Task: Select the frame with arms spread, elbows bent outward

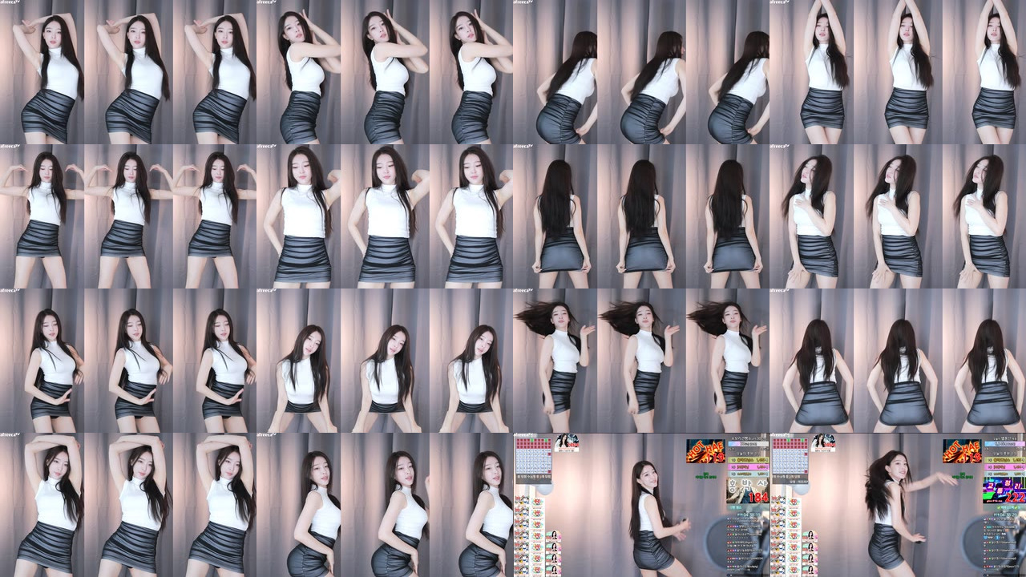Action: (128, 216)
